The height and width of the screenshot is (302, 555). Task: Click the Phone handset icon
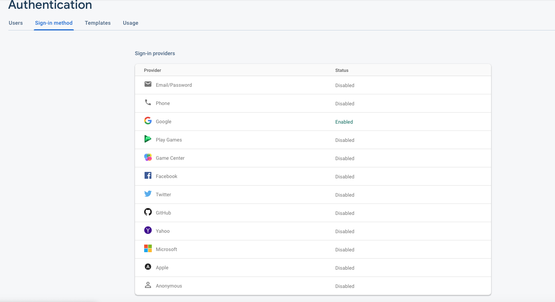[148, 102]
